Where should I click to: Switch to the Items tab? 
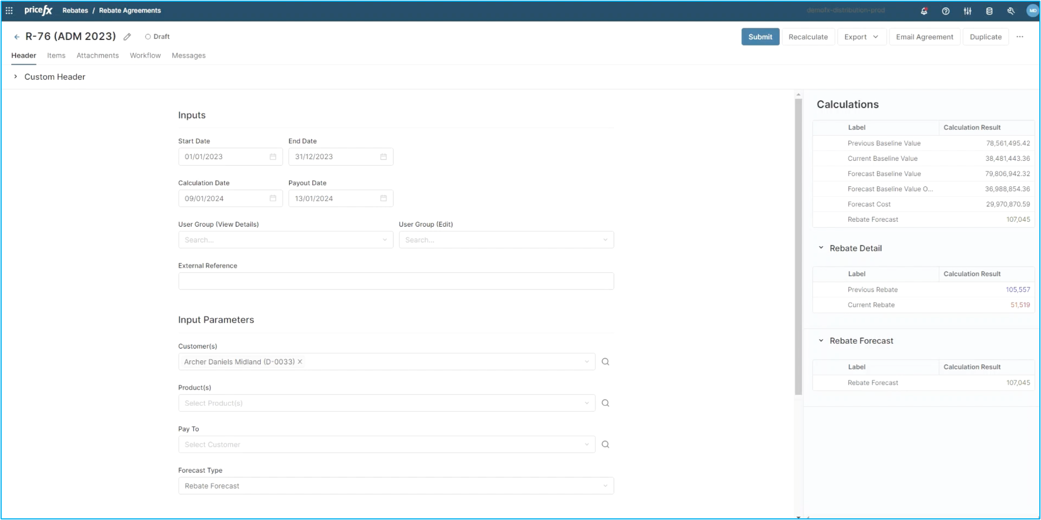(x=56, y=55)
